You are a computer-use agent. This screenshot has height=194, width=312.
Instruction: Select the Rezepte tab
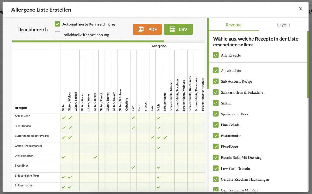click(234, 25)
